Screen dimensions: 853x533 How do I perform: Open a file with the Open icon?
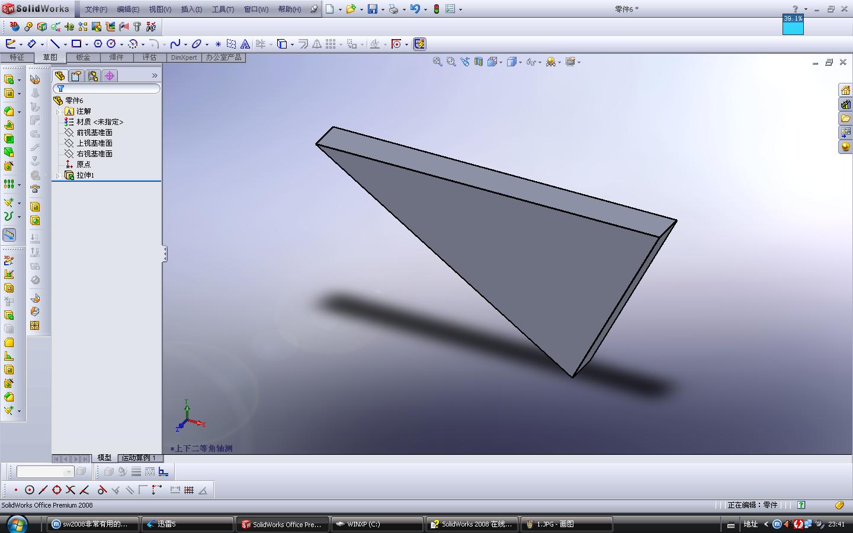point(351,9)
